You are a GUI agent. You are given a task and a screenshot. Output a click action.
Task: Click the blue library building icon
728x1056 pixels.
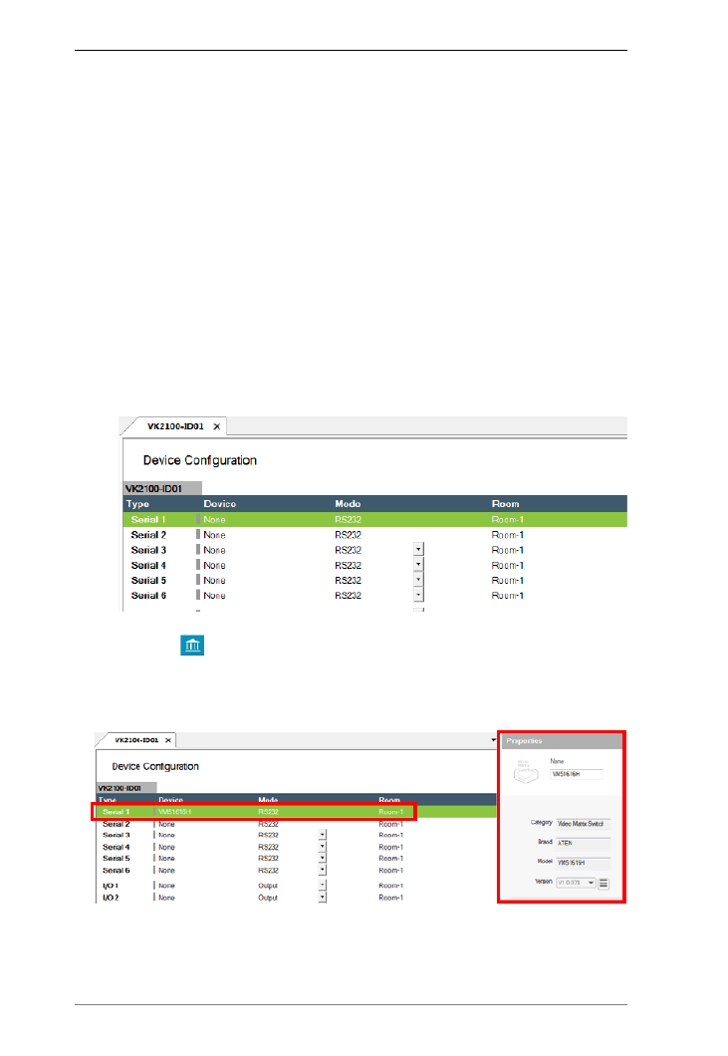pos(192,646)
